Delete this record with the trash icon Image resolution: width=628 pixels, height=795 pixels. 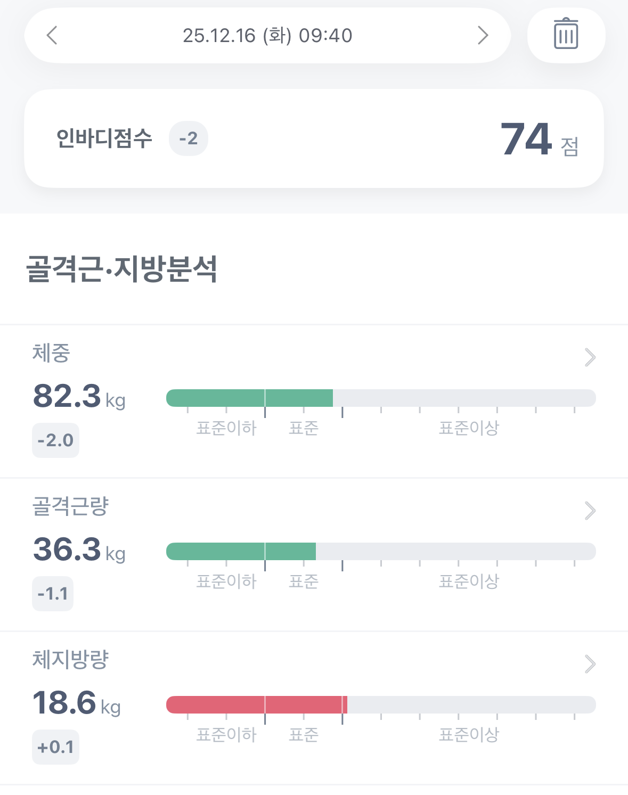566,35
